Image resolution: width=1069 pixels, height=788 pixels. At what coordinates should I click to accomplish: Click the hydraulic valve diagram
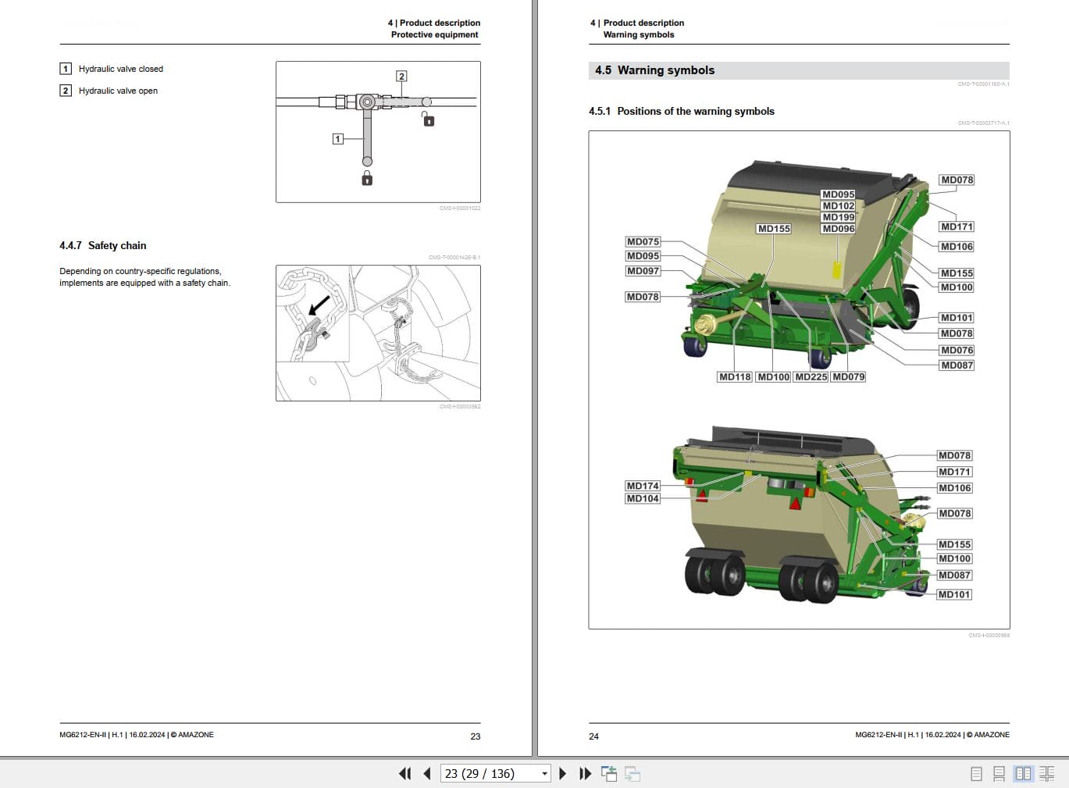[x=378, y=132]
